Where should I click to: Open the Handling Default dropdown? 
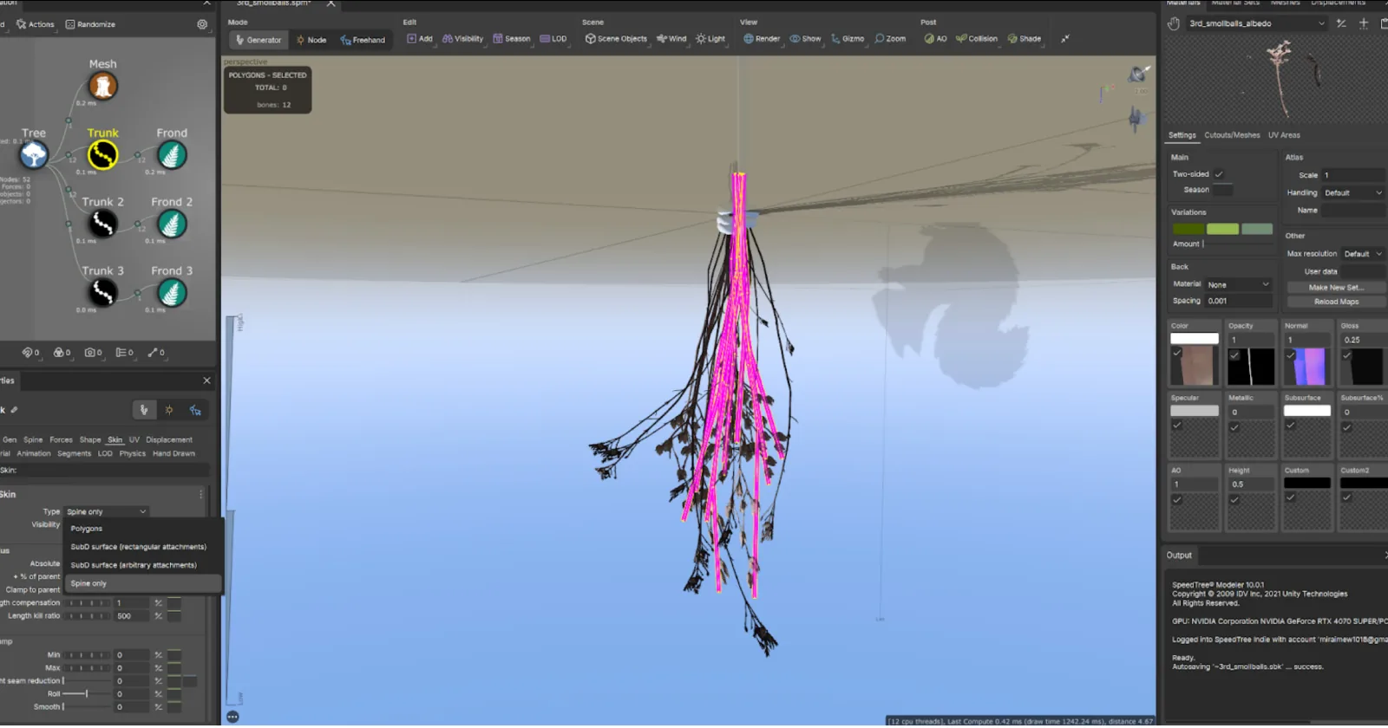(x=1353, y=193)
